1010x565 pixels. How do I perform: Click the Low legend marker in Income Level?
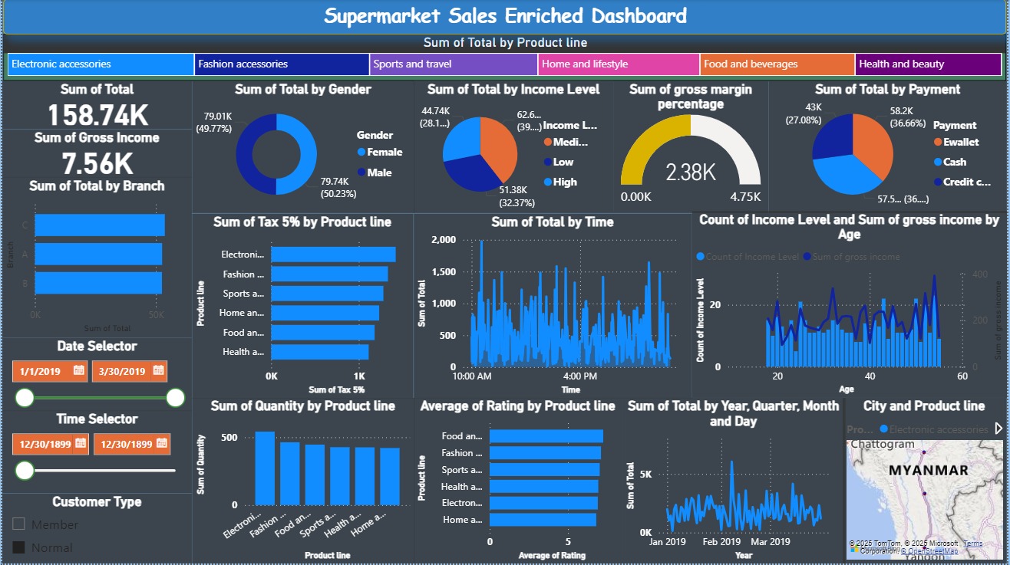click(548, 163)
